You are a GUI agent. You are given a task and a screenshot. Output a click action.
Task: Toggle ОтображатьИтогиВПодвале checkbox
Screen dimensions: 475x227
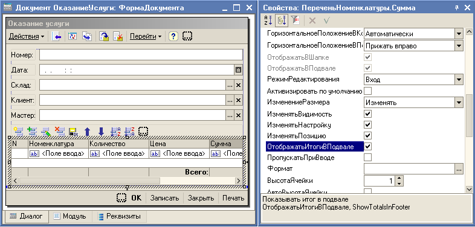(x=368, y=147)
